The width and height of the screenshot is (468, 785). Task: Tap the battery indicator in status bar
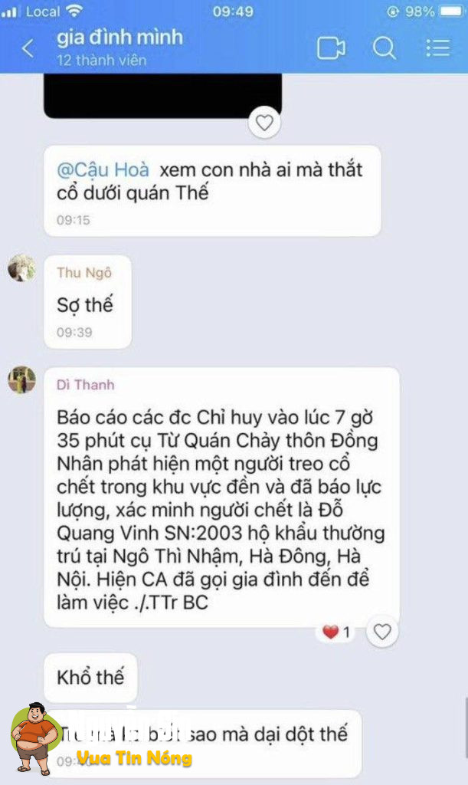click(453, 11)
